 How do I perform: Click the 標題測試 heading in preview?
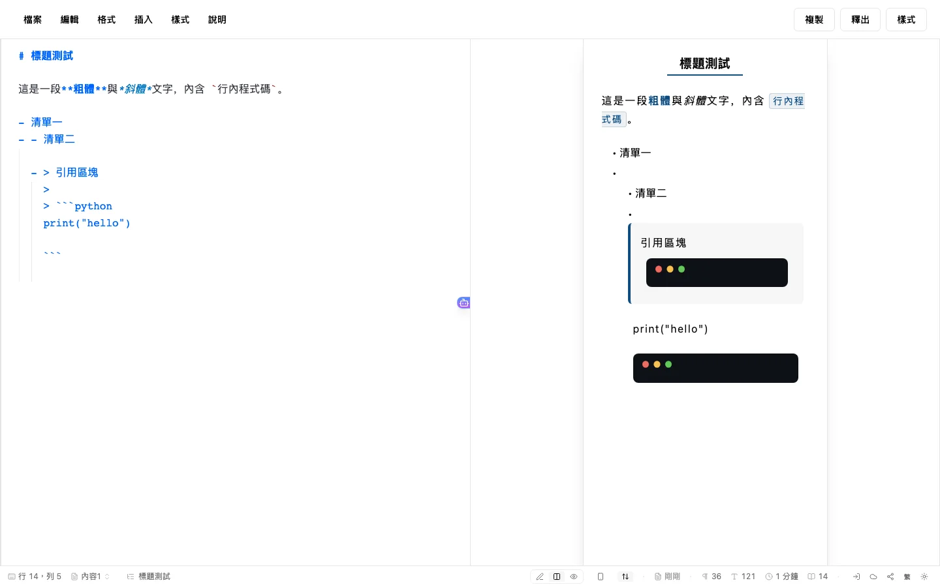(x=705, y=63)
